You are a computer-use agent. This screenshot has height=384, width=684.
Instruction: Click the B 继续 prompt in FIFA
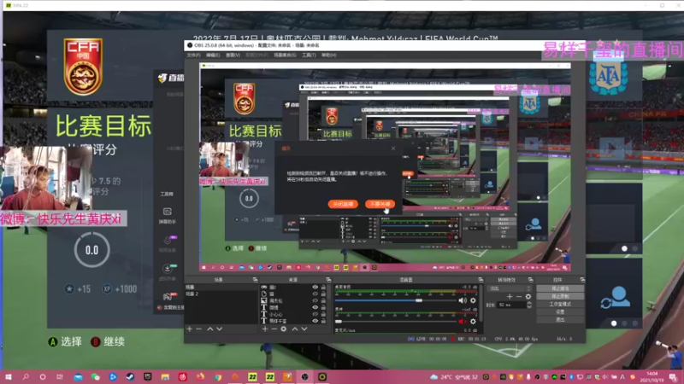(x=108, y=342)
